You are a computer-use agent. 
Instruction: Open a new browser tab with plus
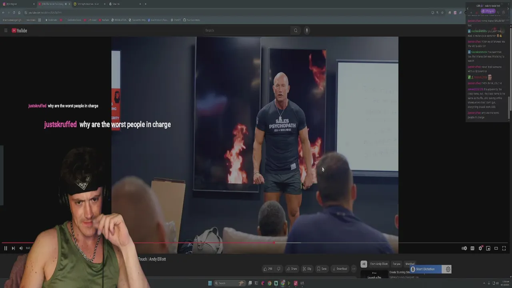[x=146, y=4]
